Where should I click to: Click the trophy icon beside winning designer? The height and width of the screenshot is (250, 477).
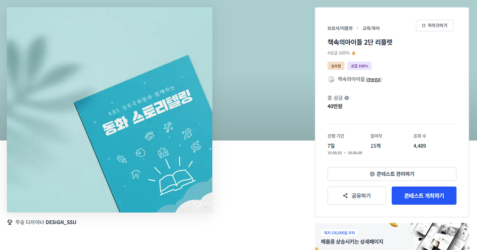[10, 222]
